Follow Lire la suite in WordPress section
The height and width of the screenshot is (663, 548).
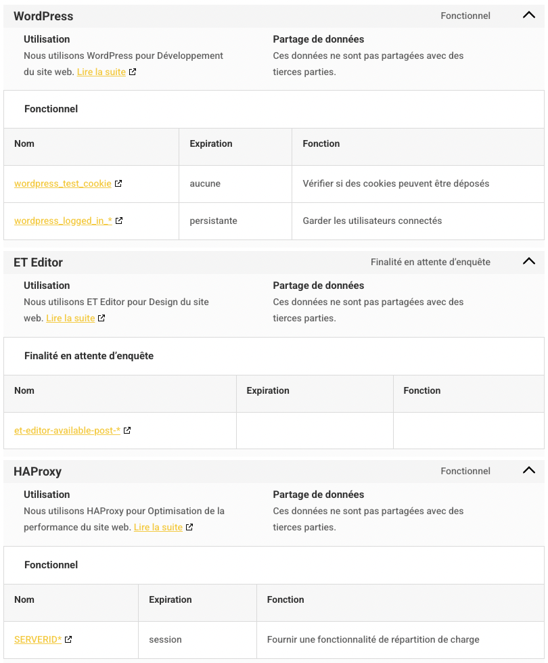point(101,72)
